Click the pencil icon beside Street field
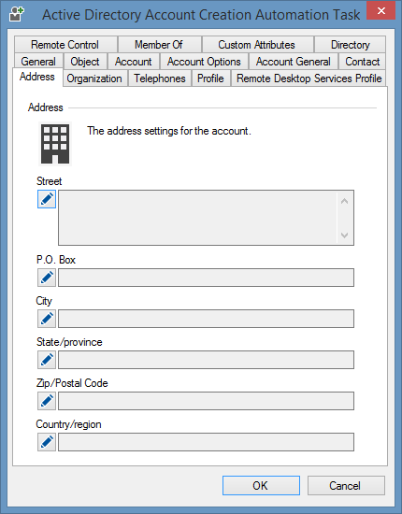This screenshot has height=514, width=402. tap(47, 199)
